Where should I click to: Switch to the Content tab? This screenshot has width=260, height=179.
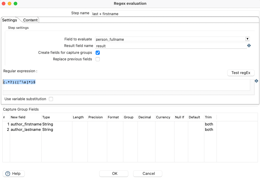(x=30, y=20)
